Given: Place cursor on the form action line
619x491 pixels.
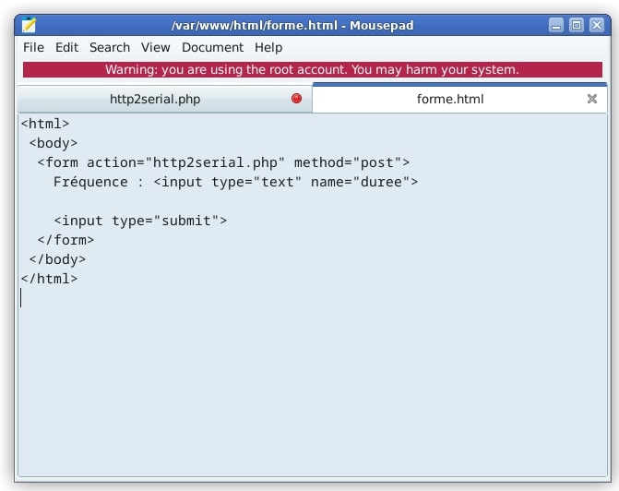Looking at the screenshot, I should (x=223, y=162).
